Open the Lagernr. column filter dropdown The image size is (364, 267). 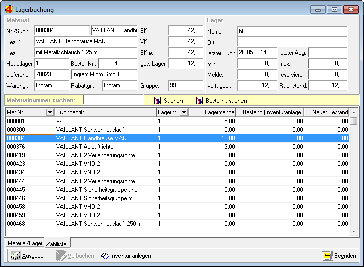pos(184,112)
